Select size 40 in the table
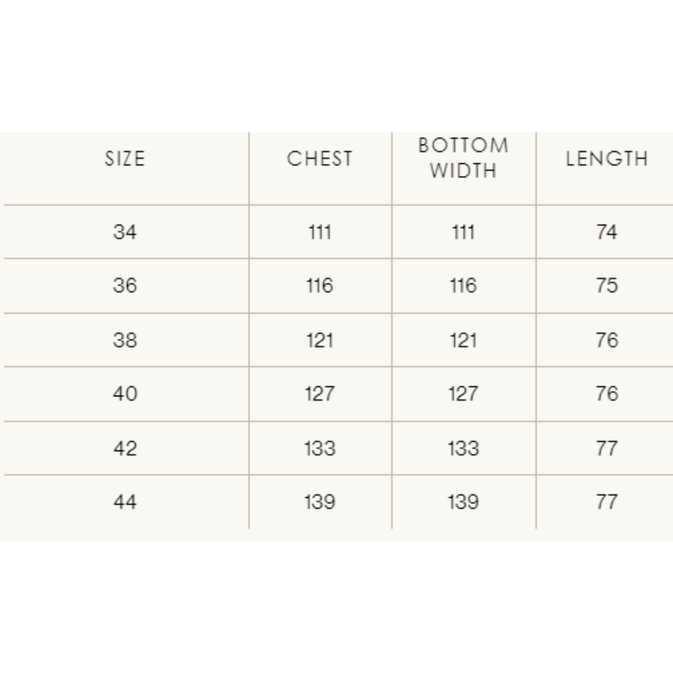Viewport: 673px width, 673px height. click(125, 394)
